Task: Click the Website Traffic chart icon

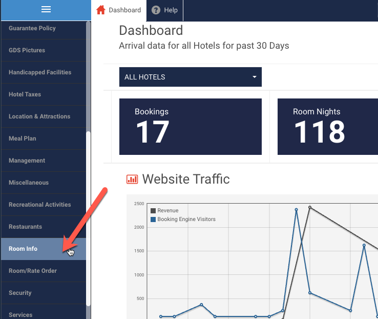Action: (x=132, y=180)
